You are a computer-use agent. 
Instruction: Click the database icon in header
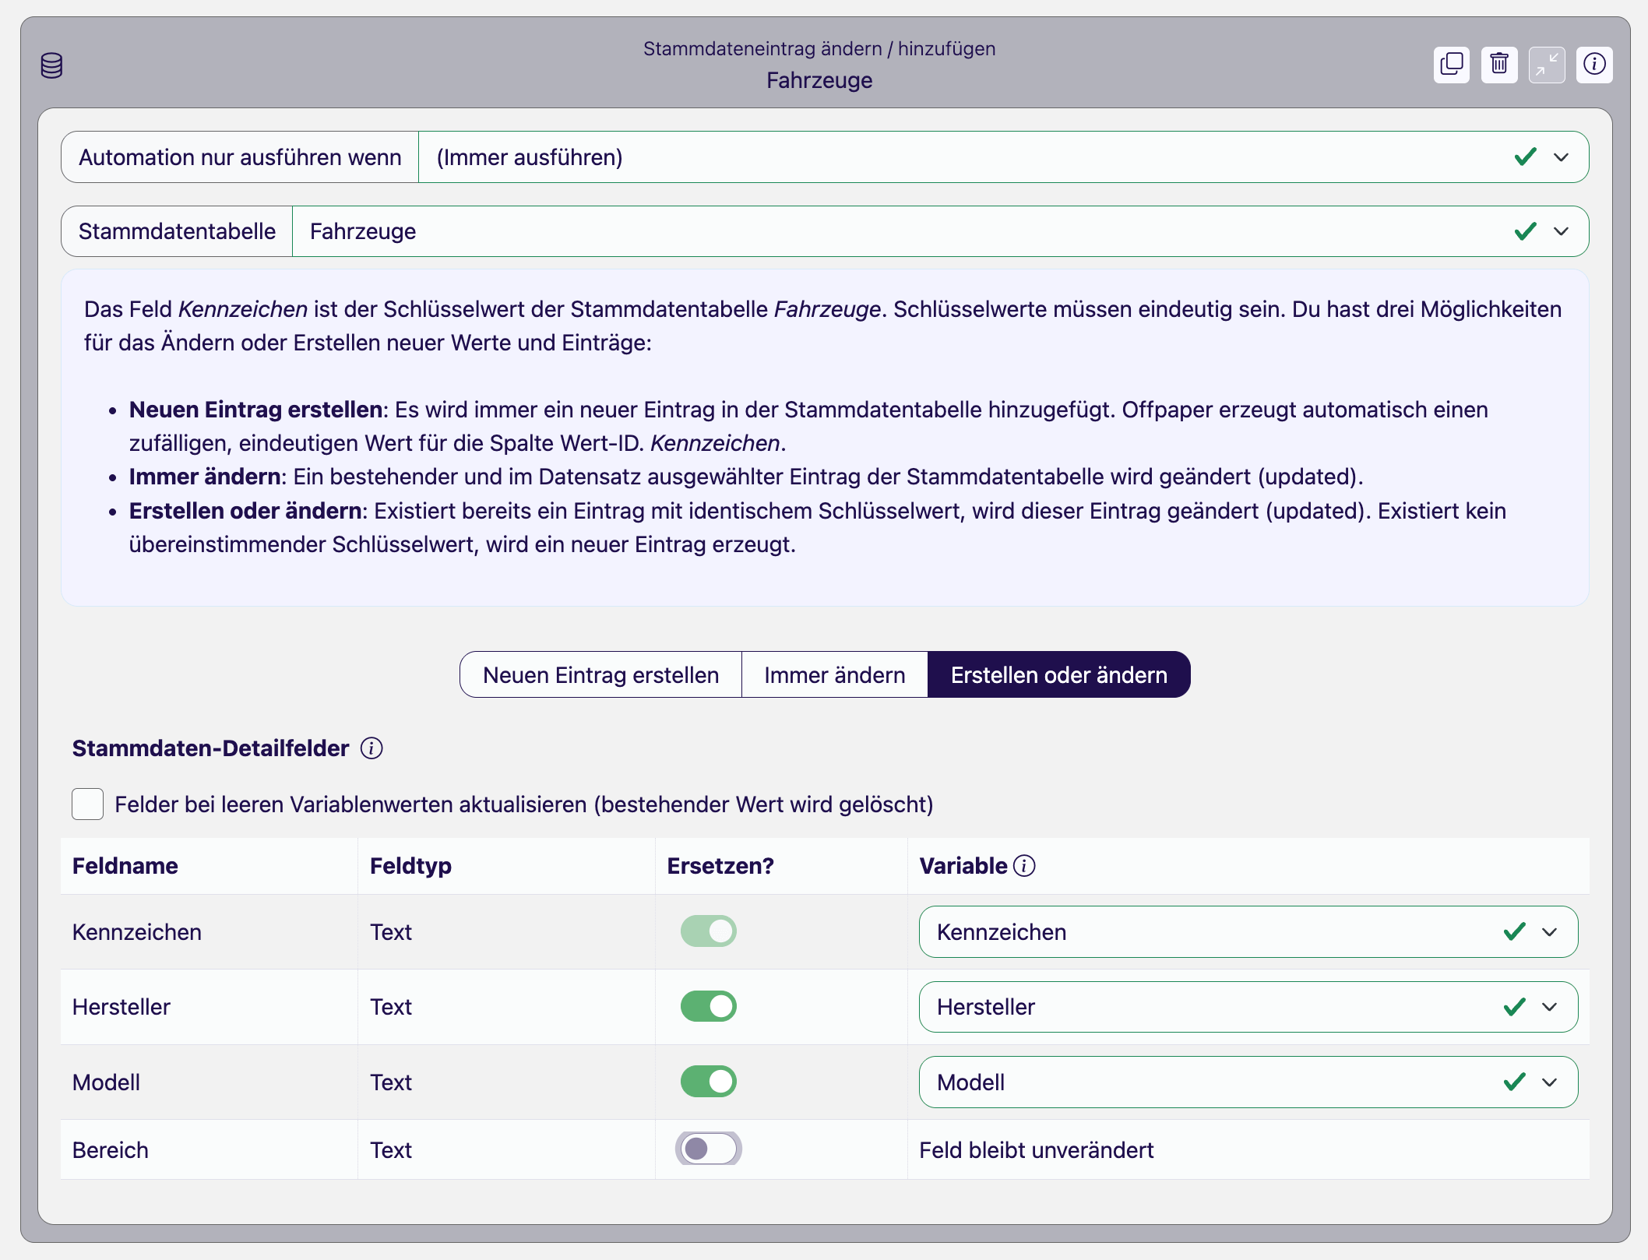(x=51, y=65)
